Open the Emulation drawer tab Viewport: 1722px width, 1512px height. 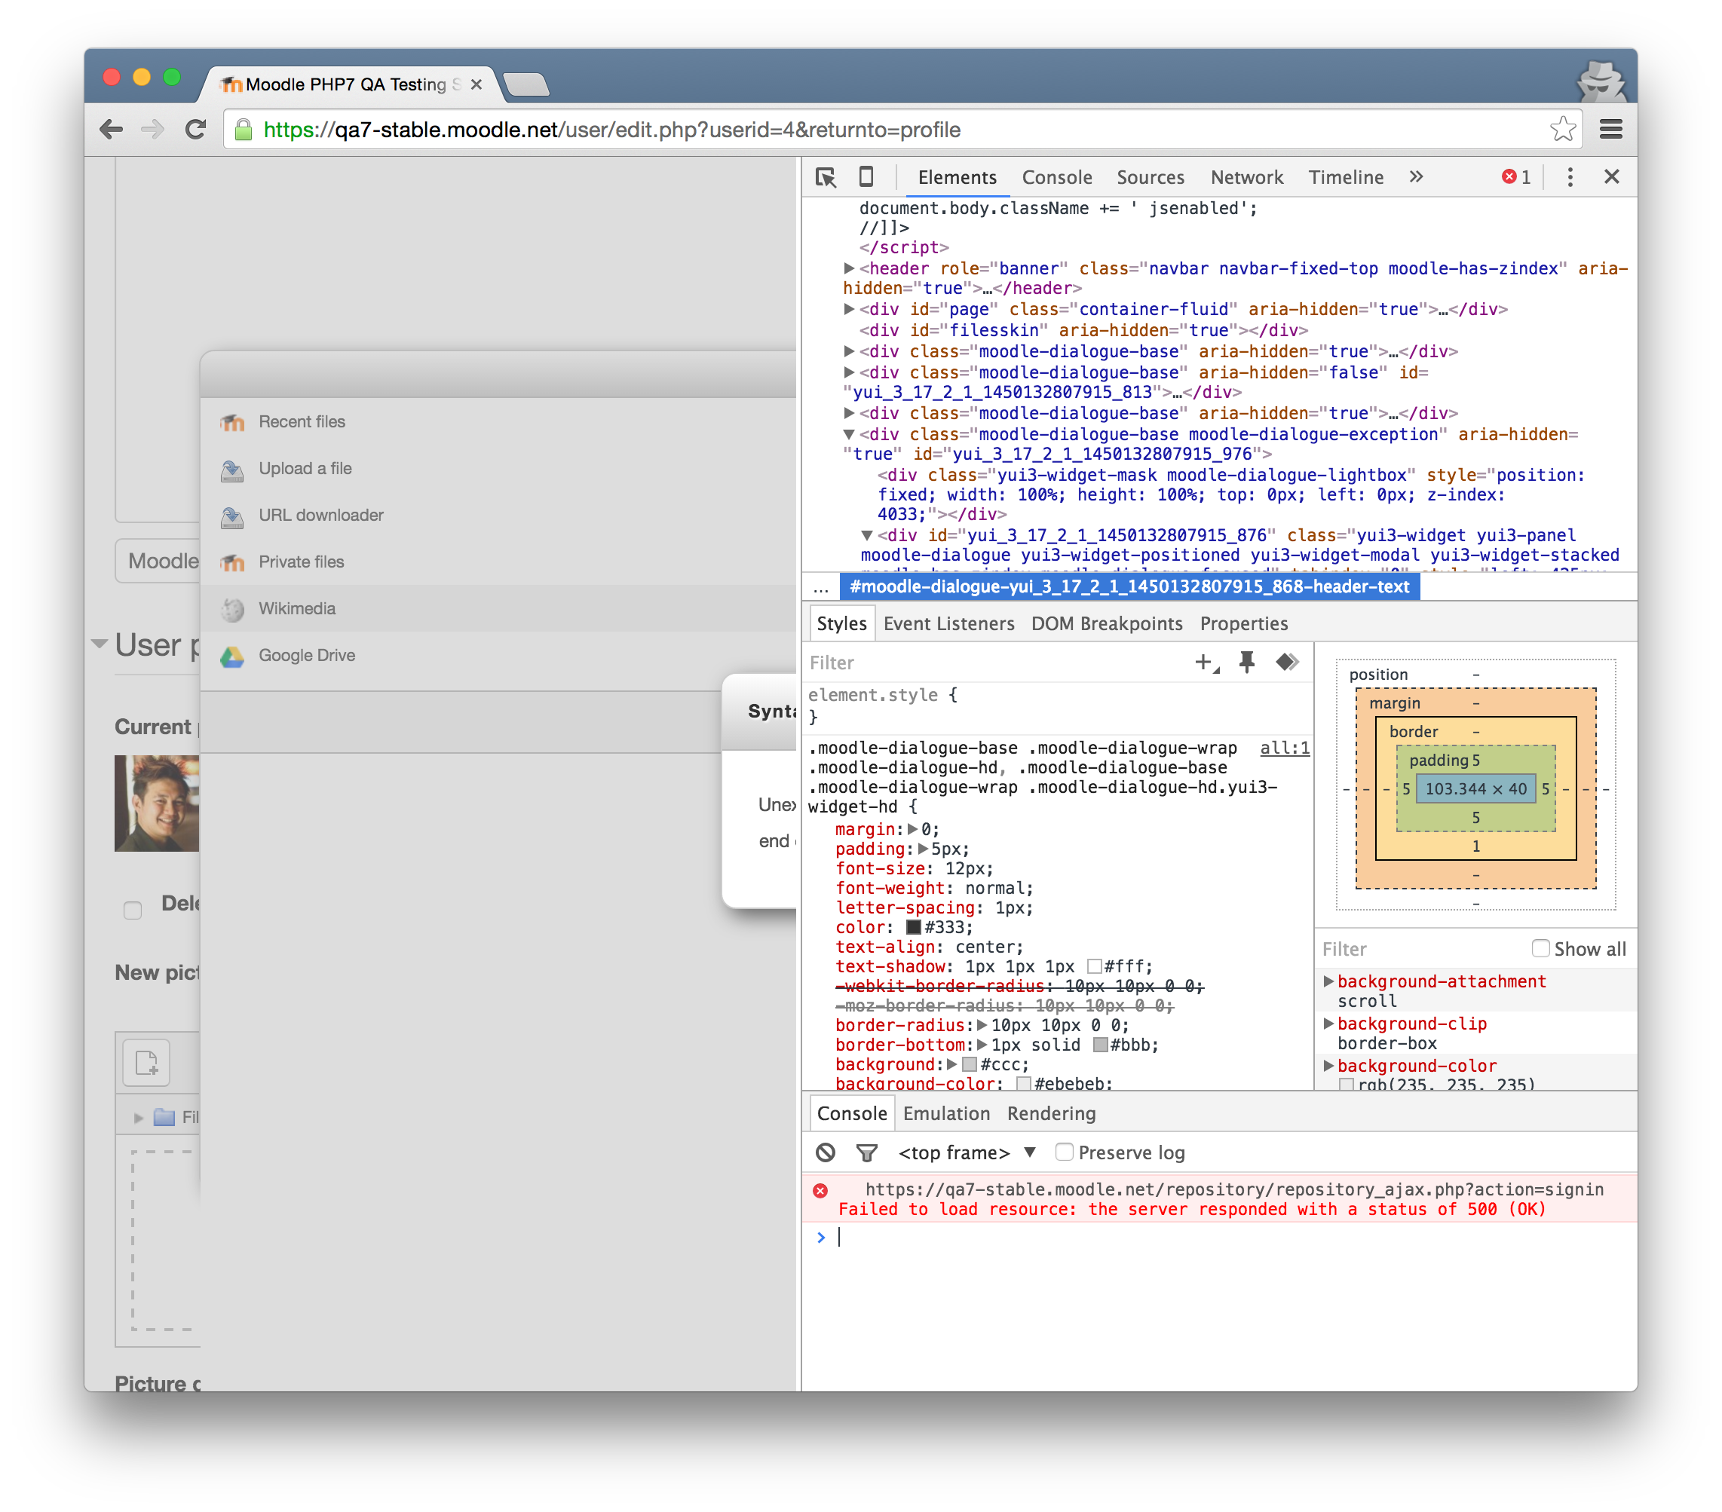(946, 1113)
